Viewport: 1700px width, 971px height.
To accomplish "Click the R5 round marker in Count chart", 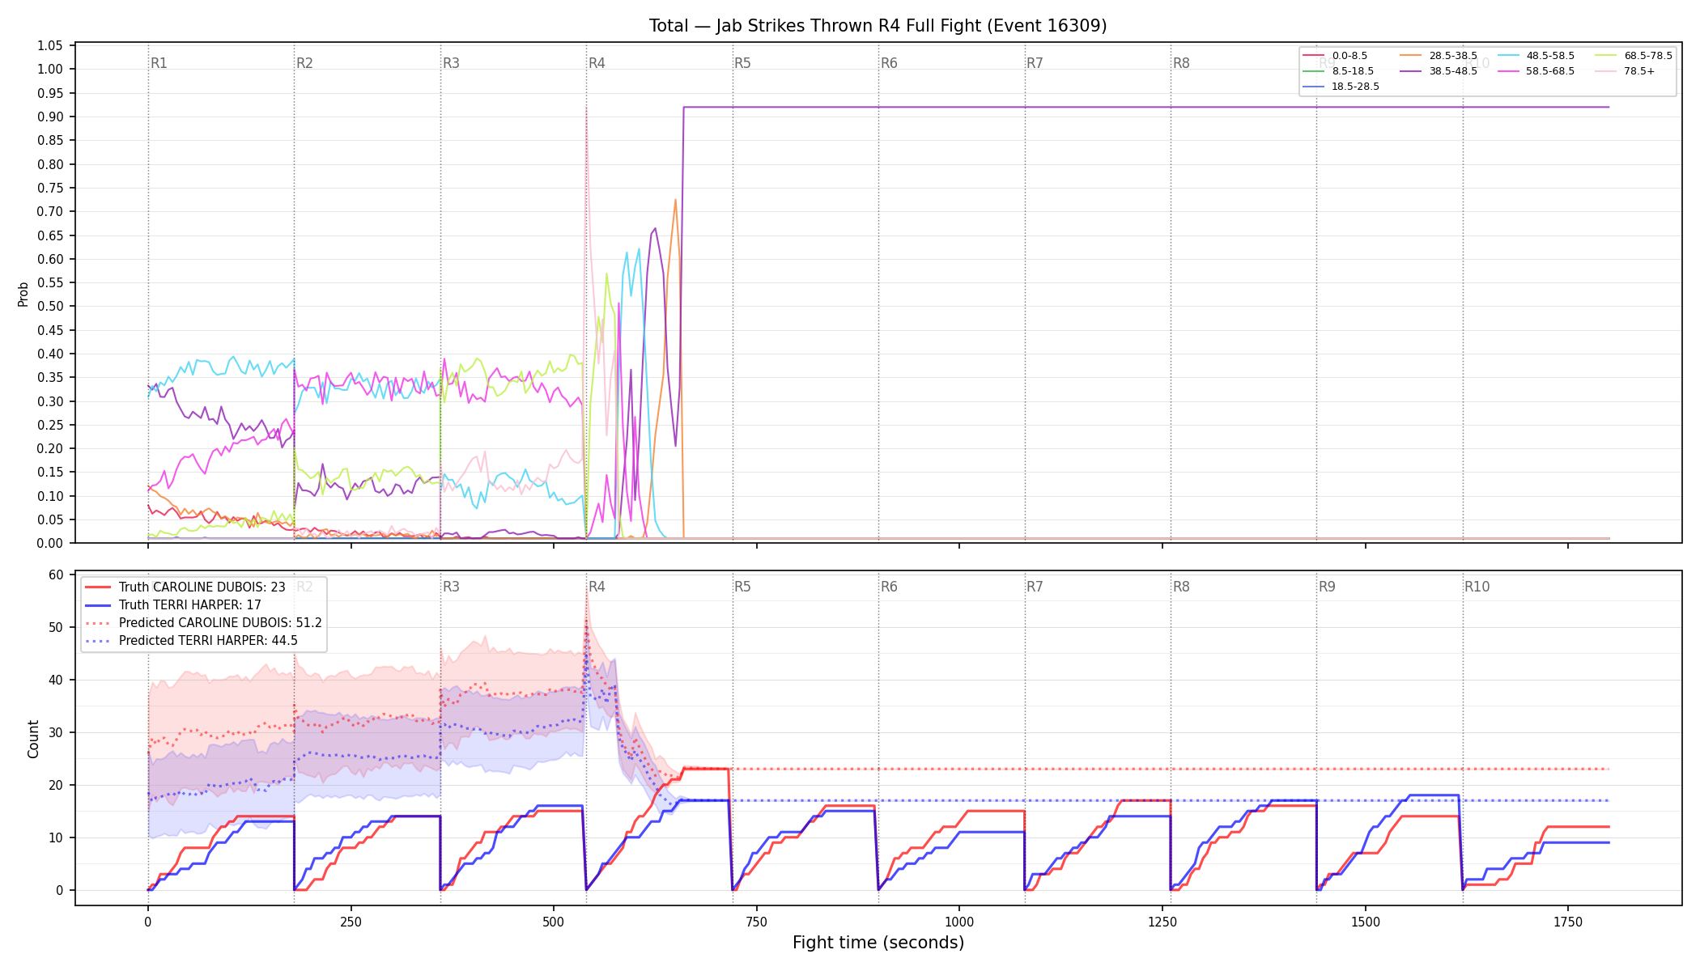I will click(742, 587).
